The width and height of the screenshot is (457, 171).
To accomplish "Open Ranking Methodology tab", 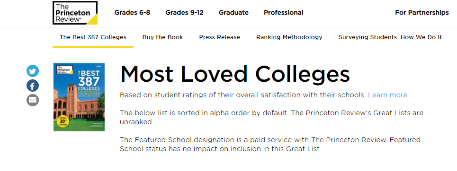I will tap(289, 37).
